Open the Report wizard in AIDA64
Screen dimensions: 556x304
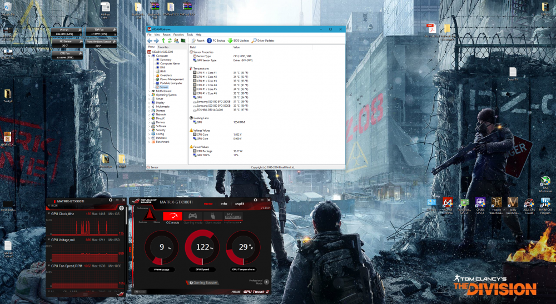click(198, 41)
